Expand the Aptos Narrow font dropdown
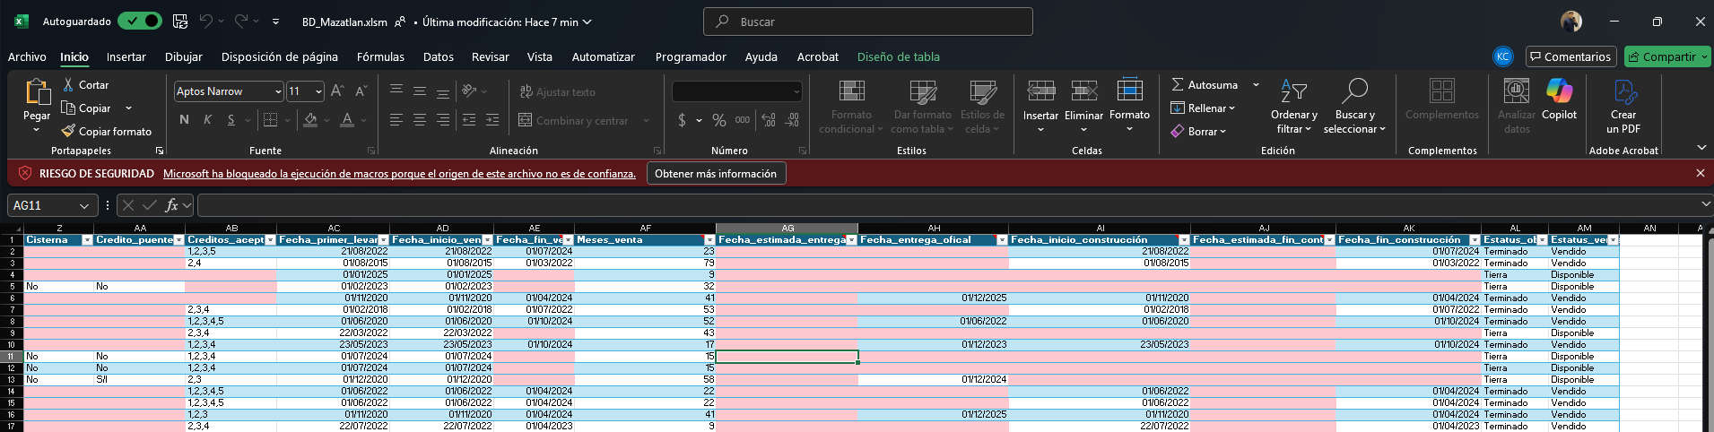This screenshot has width=1714, height=432. 278,91
